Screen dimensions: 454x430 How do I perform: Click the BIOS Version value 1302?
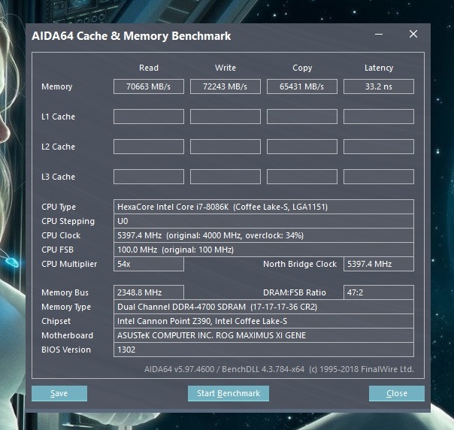pyautogui.click(x=264, y=350)
